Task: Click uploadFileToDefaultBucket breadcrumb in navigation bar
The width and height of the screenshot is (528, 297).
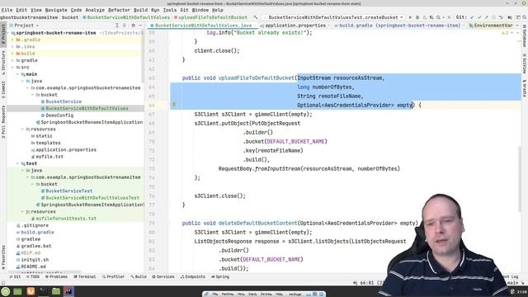Action: click(213, 17)
